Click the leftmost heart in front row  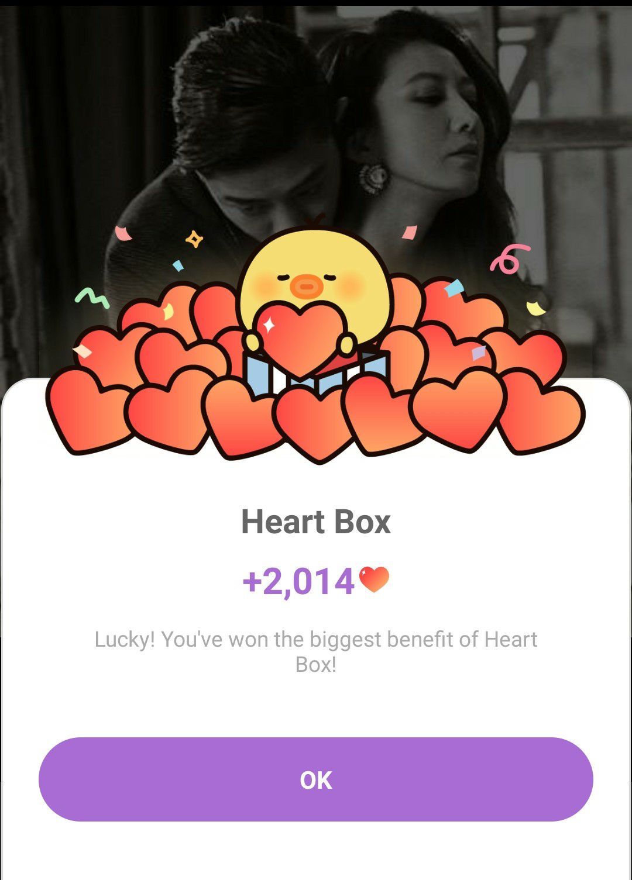click(x=88, y=410)
